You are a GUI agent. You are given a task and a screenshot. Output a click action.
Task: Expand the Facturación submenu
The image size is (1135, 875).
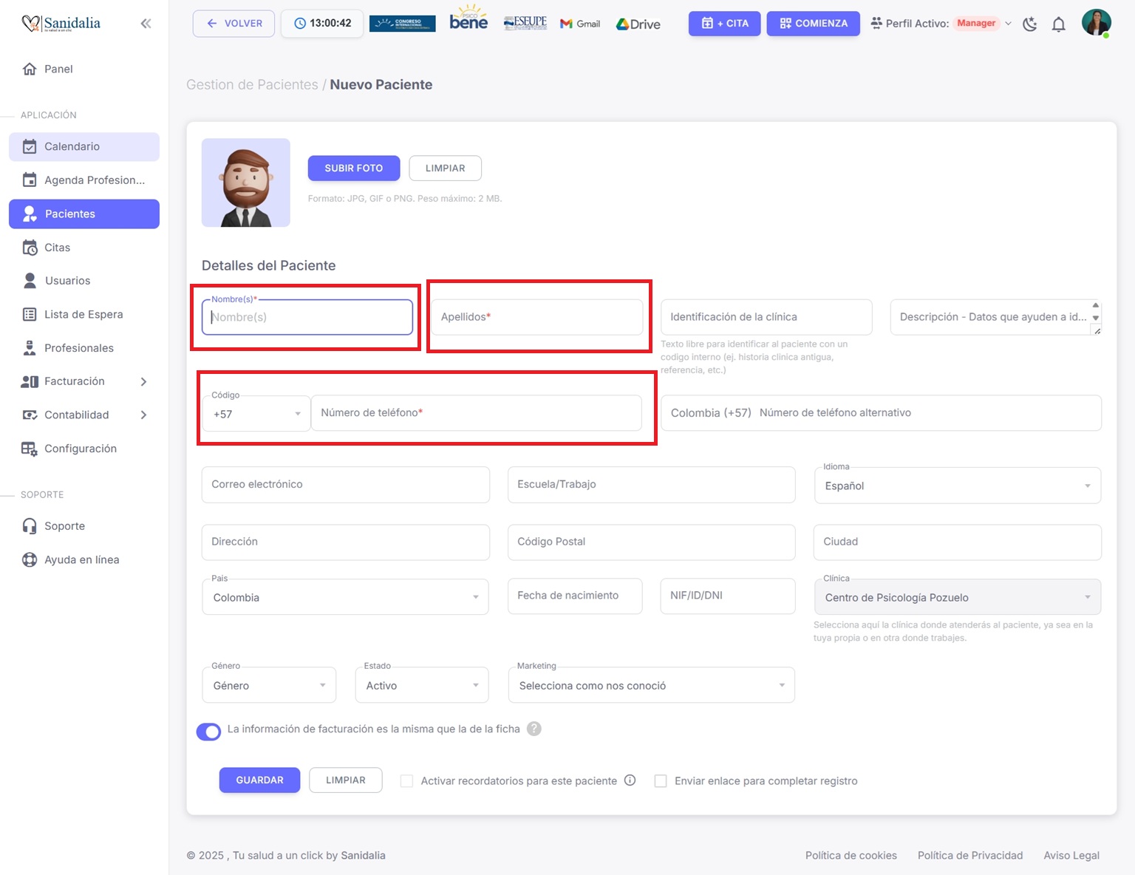coord(143,381)
